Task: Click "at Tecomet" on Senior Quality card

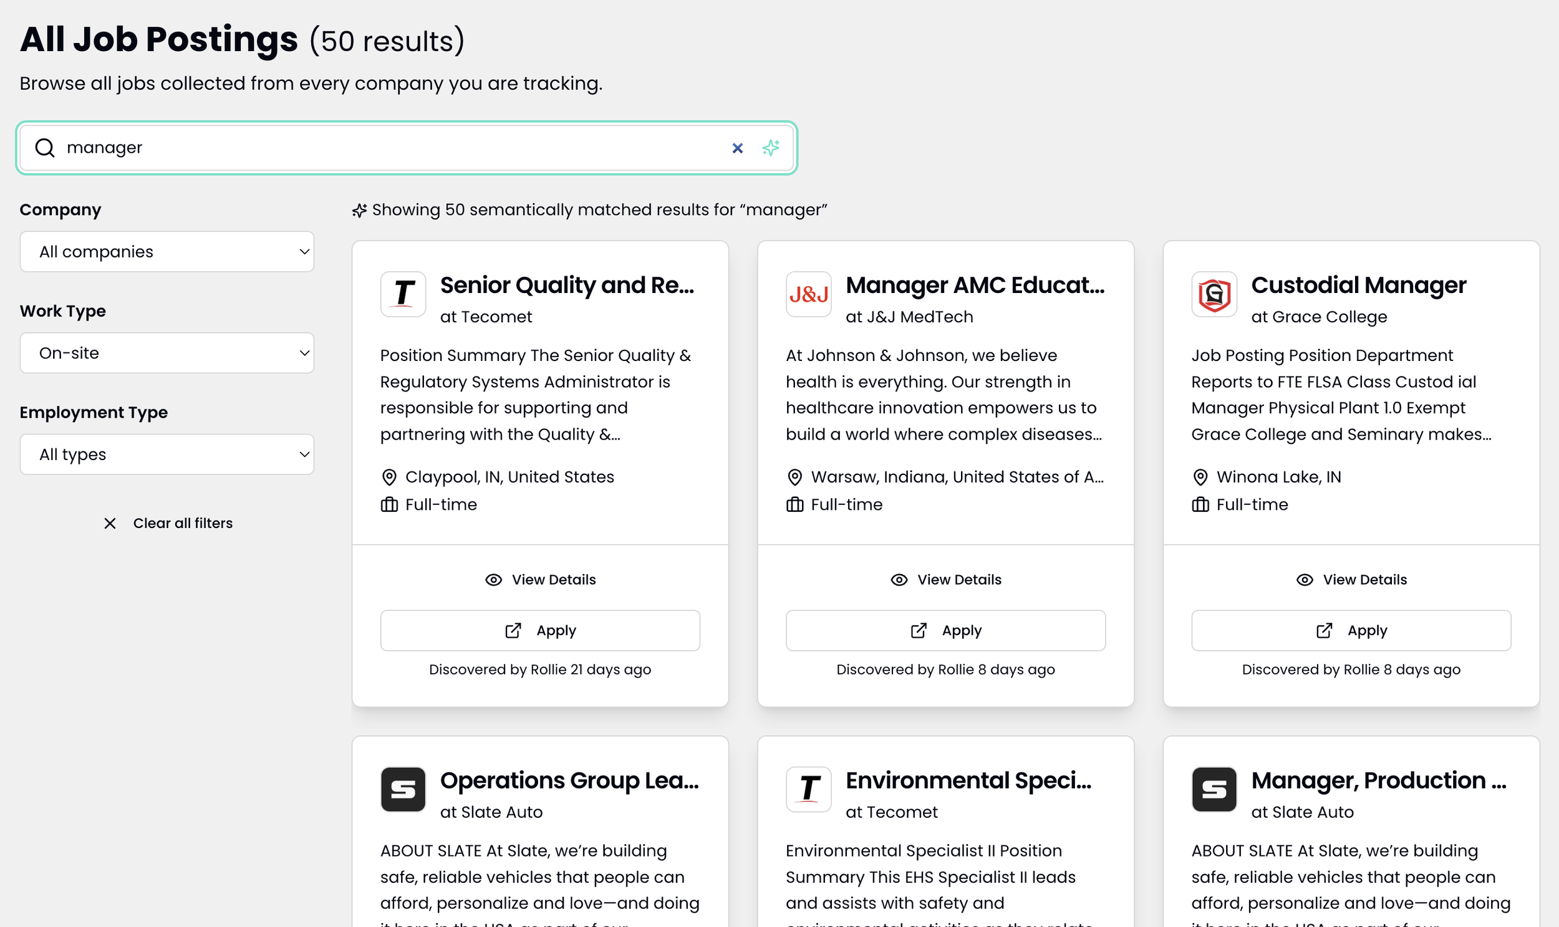Action: [x=486, y=317]
